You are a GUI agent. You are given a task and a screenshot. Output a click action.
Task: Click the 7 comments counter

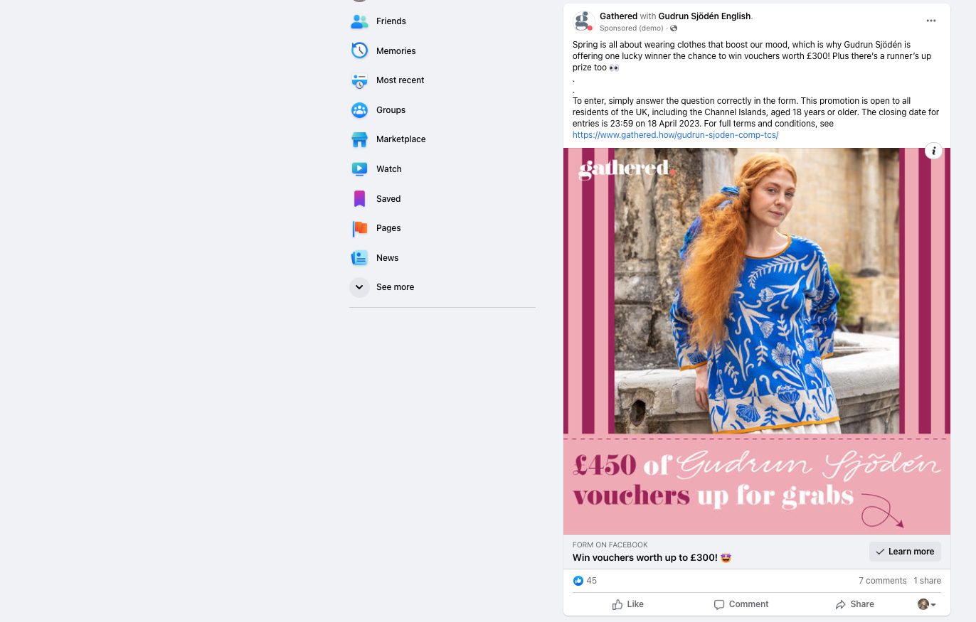pyautogui.click(x=882, y=581)
